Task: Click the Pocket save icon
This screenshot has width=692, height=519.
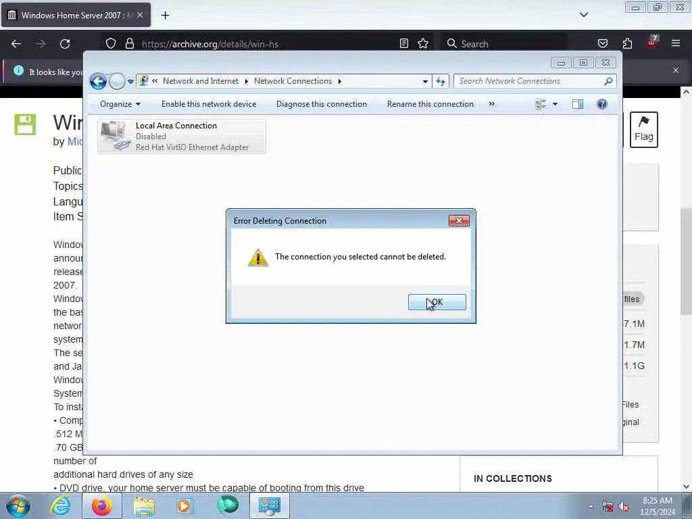Action: (x=602, y=43)
